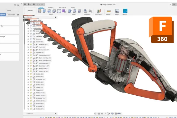Click the data panel search icon

click(x=18, y=5)
